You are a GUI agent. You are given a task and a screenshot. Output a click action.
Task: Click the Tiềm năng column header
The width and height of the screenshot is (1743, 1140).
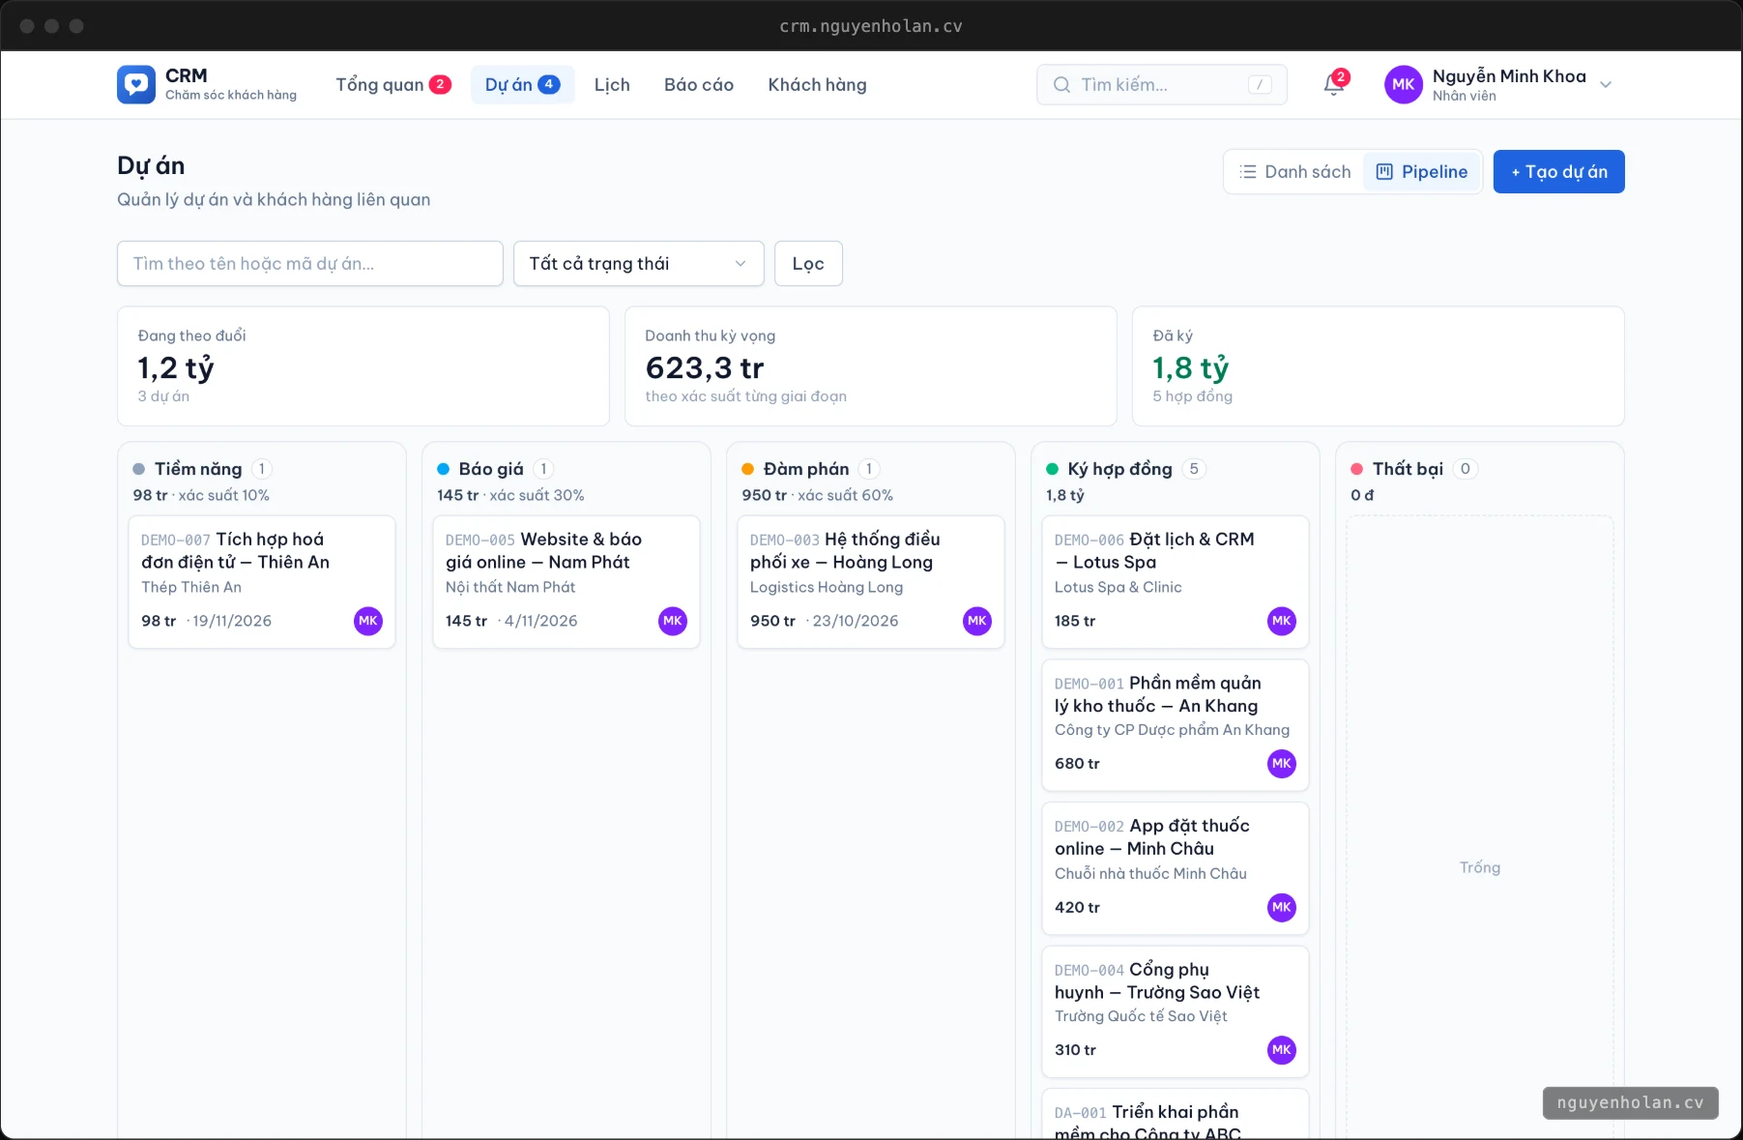pos(198,469)
